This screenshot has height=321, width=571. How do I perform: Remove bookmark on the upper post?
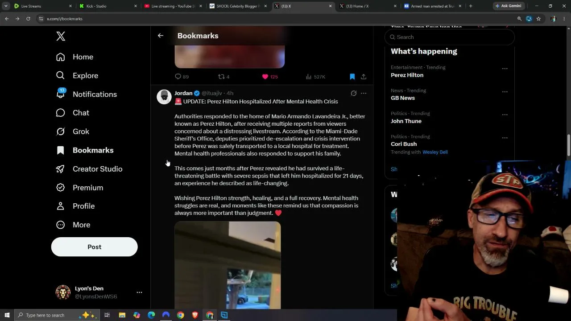(352, 77)
